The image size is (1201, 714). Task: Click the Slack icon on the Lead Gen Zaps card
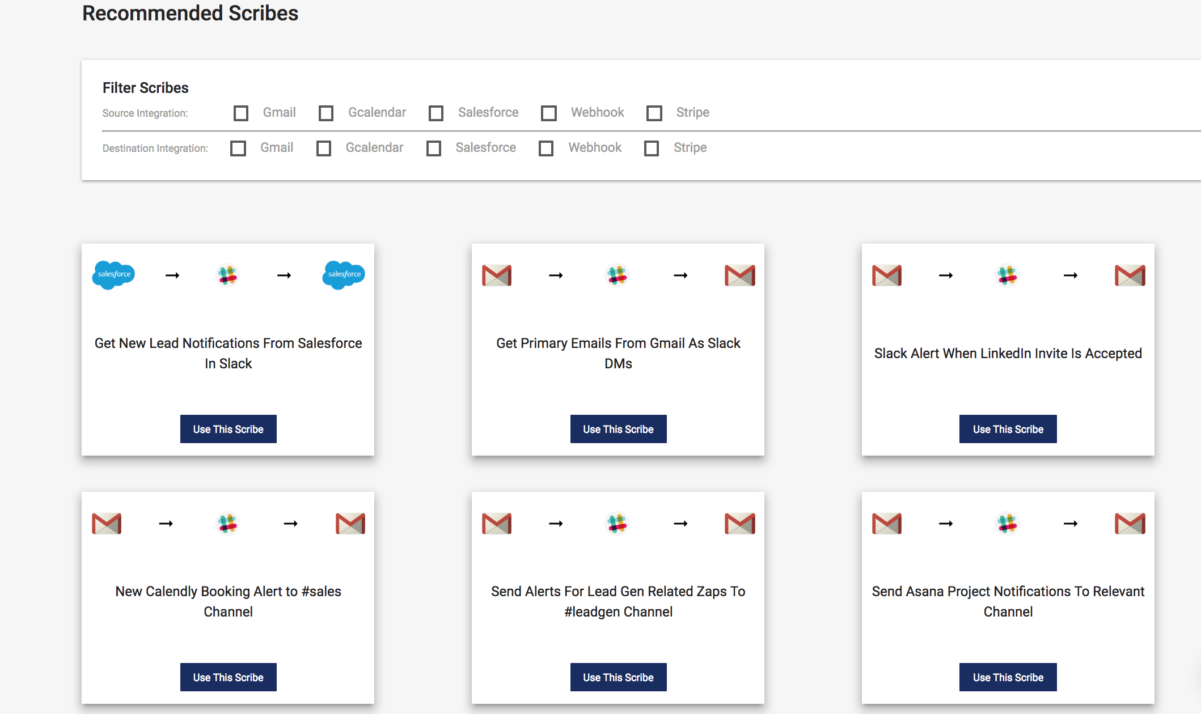coord(618,524)
